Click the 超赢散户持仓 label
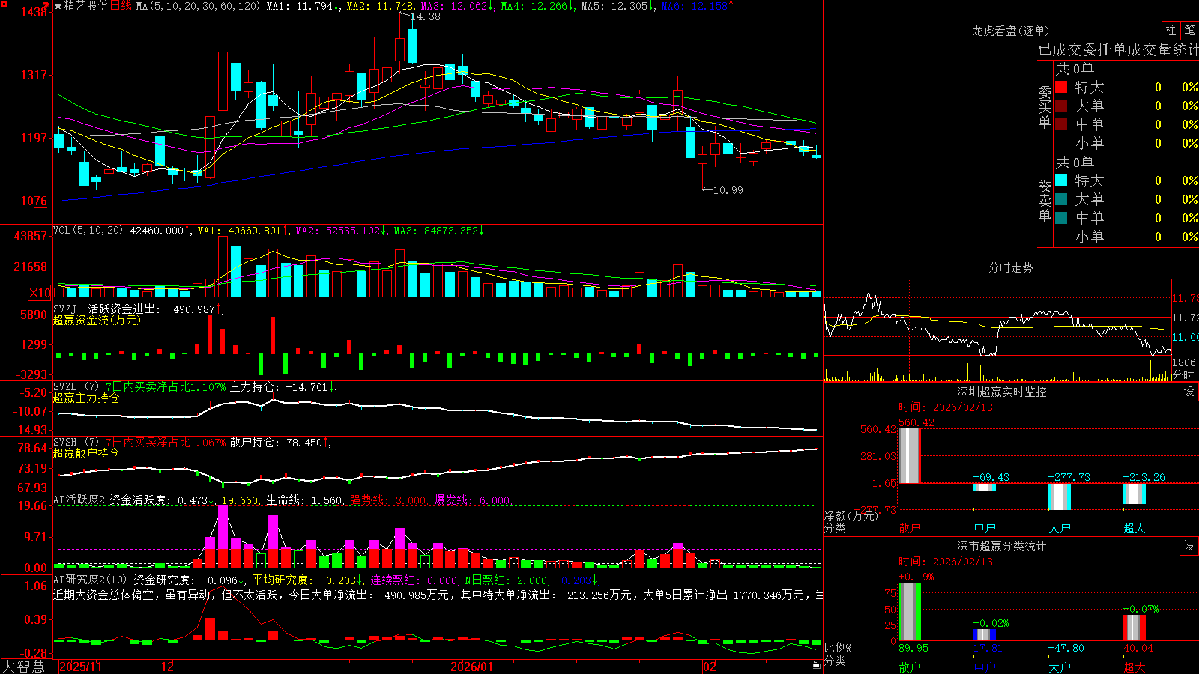The image size is (1199, 674). (x=86, y=453)
